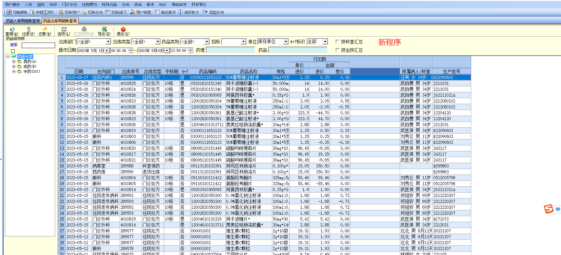The width and height of the screenshot is (561, 255).
Task: Click 切换用户 switch user icon
Action: 61,12
